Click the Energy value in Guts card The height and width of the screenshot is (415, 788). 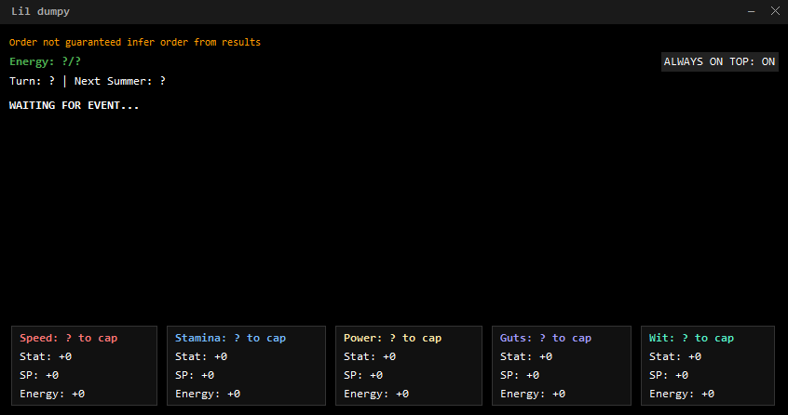point(533,394)
